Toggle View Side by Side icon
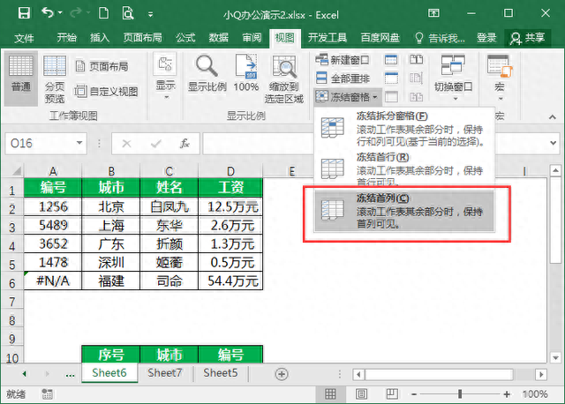This screenshot has width=565, height=404. [416, 59]
